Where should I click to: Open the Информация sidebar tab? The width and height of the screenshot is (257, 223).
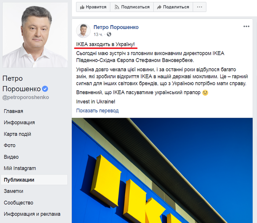tap(19, 123)
